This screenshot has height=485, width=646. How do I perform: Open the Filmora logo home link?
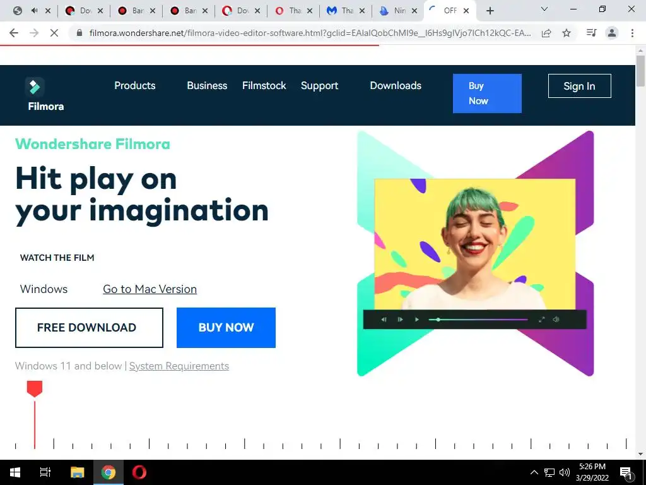click(45, 95)
